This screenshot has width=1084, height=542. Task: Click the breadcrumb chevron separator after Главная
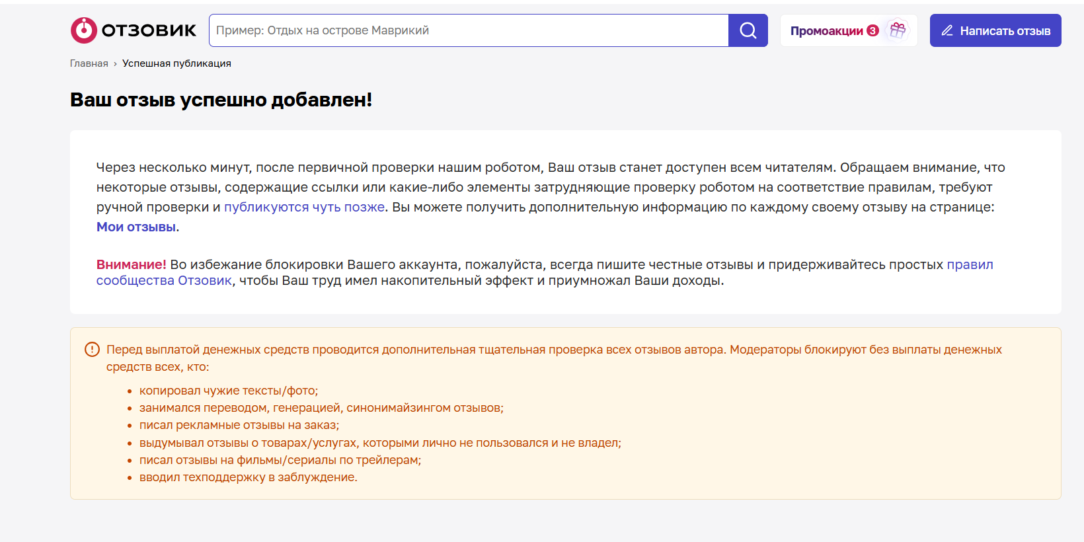coord(115,64)
